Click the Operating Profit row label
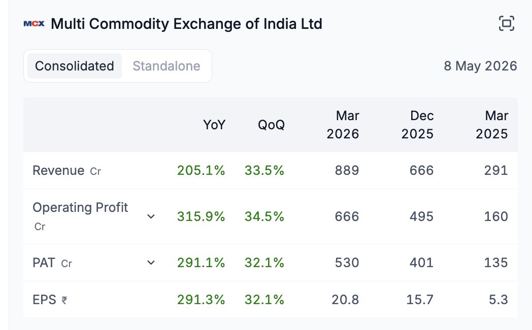 click(x=80, y=207)
